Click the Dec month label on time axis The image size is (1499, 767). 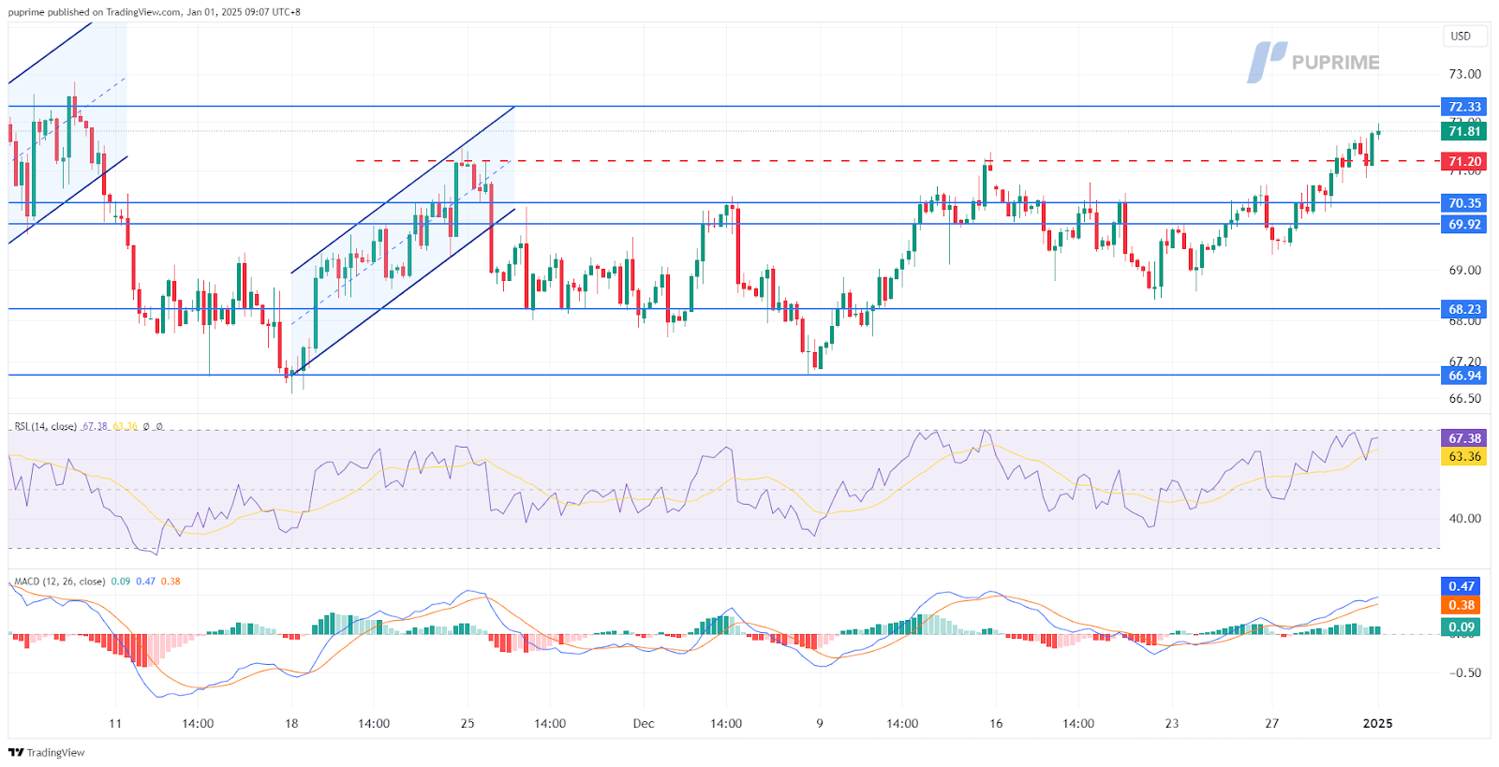click(x=644, y=723)
